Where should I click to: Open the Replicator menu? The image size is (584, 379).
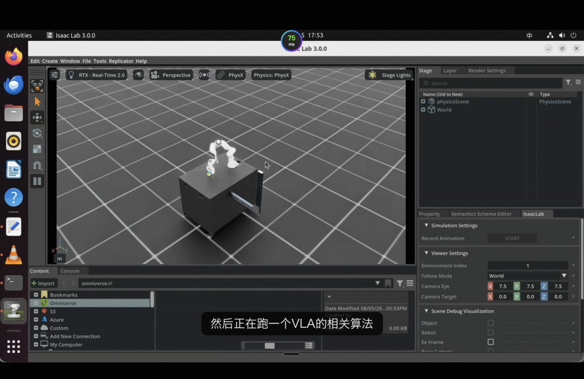pos(121,61)
